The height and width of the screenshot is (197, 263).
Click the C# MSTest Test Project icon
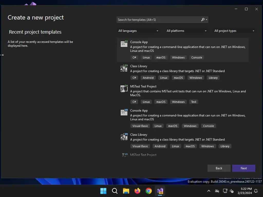pyautogui.click(x=124, y=88)
